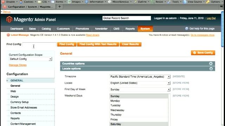
Task: Open the System menu
Action: (145, 29)
